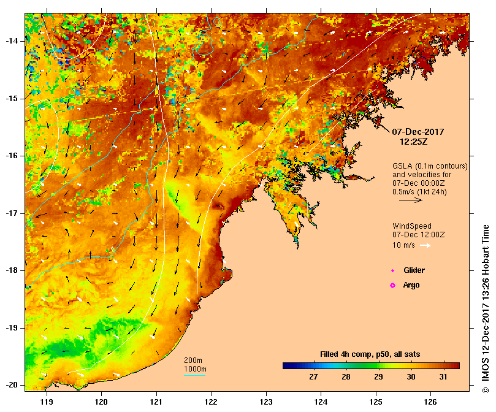Image resolution: width=496 pixels, height=412 pixels.
Task: Click the magenta Argo circle marker
Action: point(392,286)
